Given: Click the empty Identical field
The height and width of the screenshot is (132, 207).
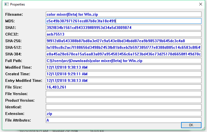Looking at the screenshot, I should point(123,107).
